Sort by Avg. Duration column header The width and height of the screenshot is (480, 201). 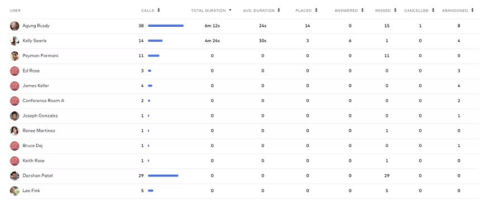(261, 11)
